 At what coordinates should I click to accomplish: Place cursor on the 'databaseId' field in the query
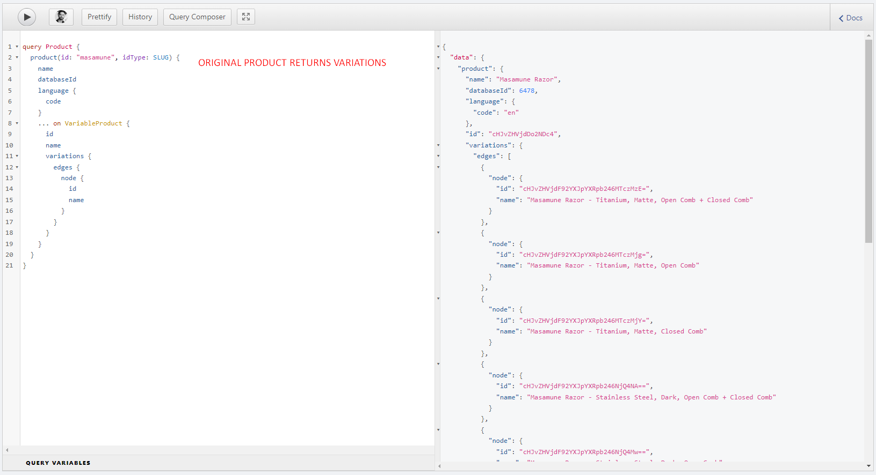click(x=57, y=79)
